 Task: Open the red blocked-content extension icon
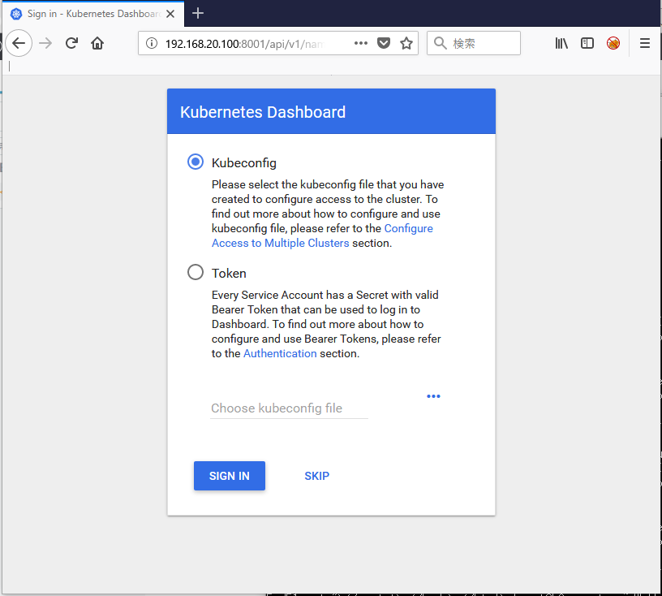coord(613,43)
